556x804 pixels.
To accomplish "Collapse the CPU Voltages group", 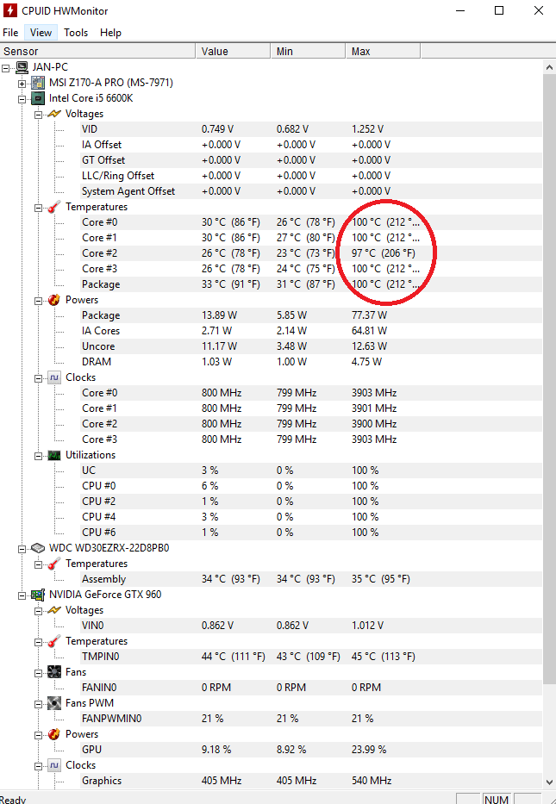I will (x=38, y=115).
